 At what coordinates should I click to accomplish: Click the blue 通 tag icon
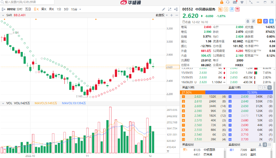point(232,9)
